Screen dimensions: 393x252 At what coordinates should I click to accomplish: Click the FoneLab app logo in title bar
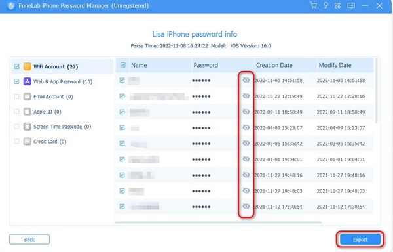tap(10, 5)
